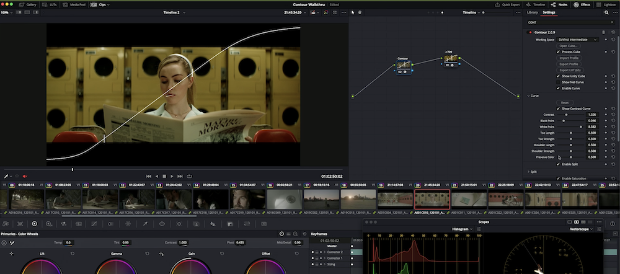Open the viewer color bypass wheel icon
This screenshot has width=620, height=274.
coord(326,12)
